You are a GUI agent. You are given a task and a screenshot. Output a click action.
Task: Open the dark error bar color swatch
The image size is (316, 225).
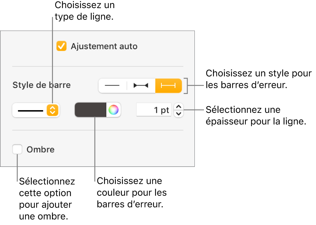pos(90,110)
